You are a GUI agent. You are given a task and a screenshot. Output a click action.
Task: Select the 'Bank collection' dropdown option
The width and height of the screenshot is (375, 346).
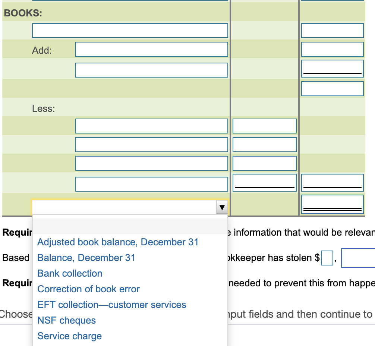[x=69, y=273]
